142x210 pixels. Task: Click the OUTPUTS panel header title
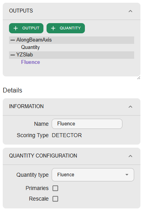click(21, 11)
